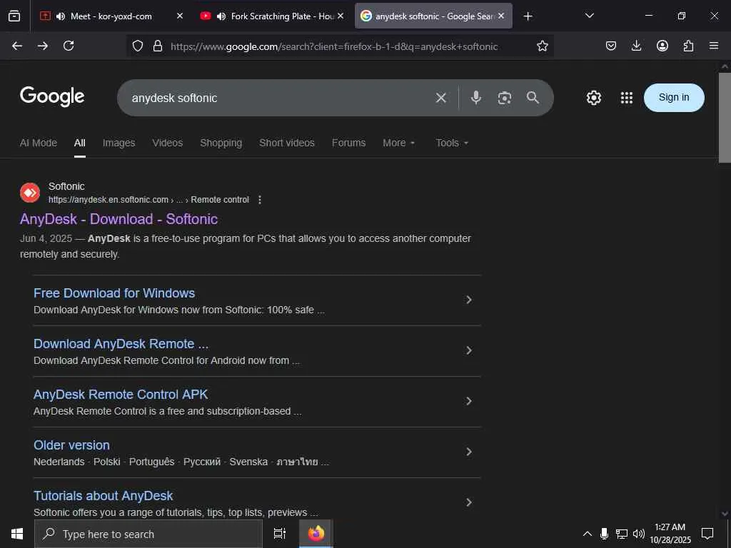Select the Shopping search tab
Screen dimensions: 731x548
(x=221, y=143)
